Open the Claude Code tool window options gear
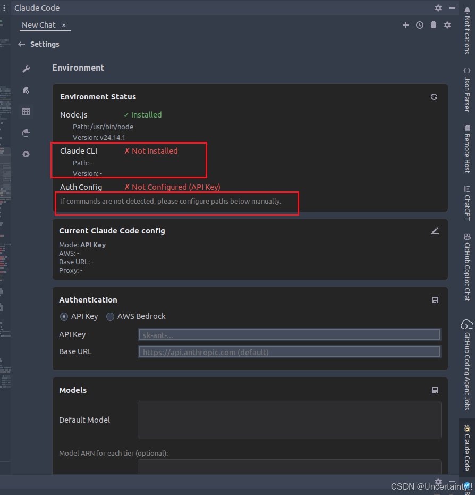Image resolution: width=475 pixels, height=495 pixels. click(438, 8)
